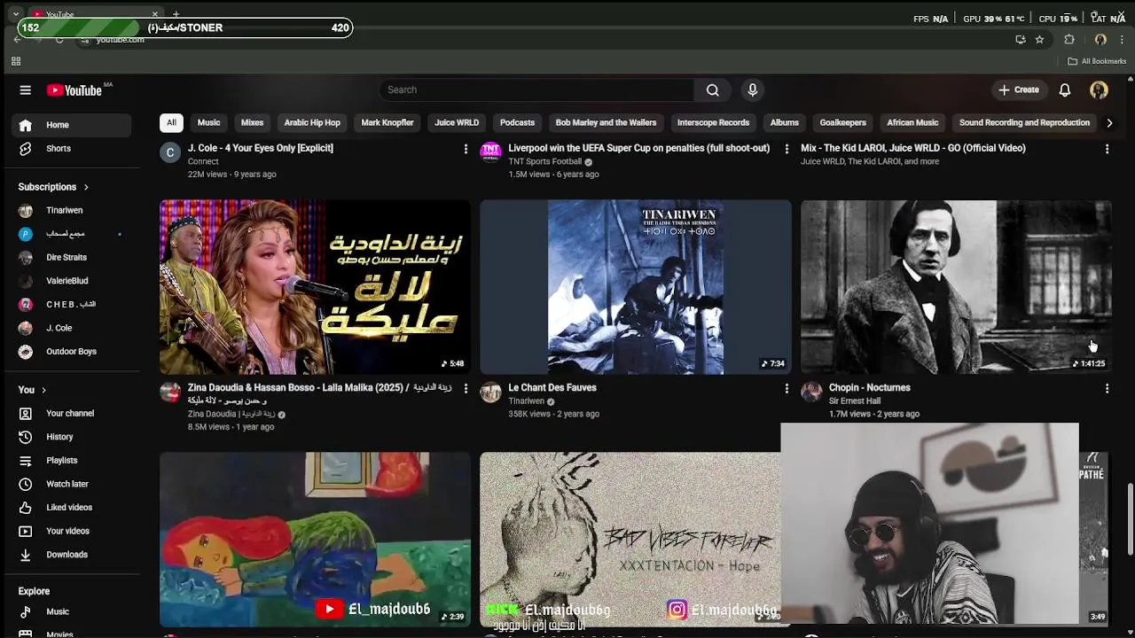Screen dimensions: 1135x638
Task: Open options for Chopin Nocturnes video
Action: (1107, 388)
